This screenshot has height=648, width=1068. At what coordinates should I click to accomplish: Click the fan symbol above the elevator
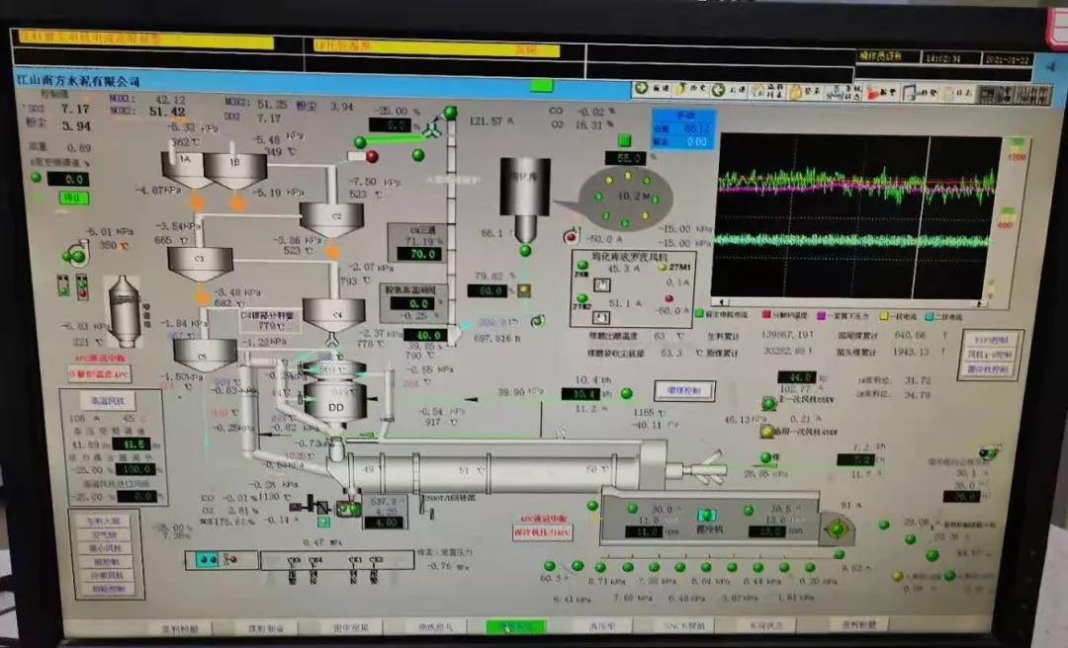431,127
